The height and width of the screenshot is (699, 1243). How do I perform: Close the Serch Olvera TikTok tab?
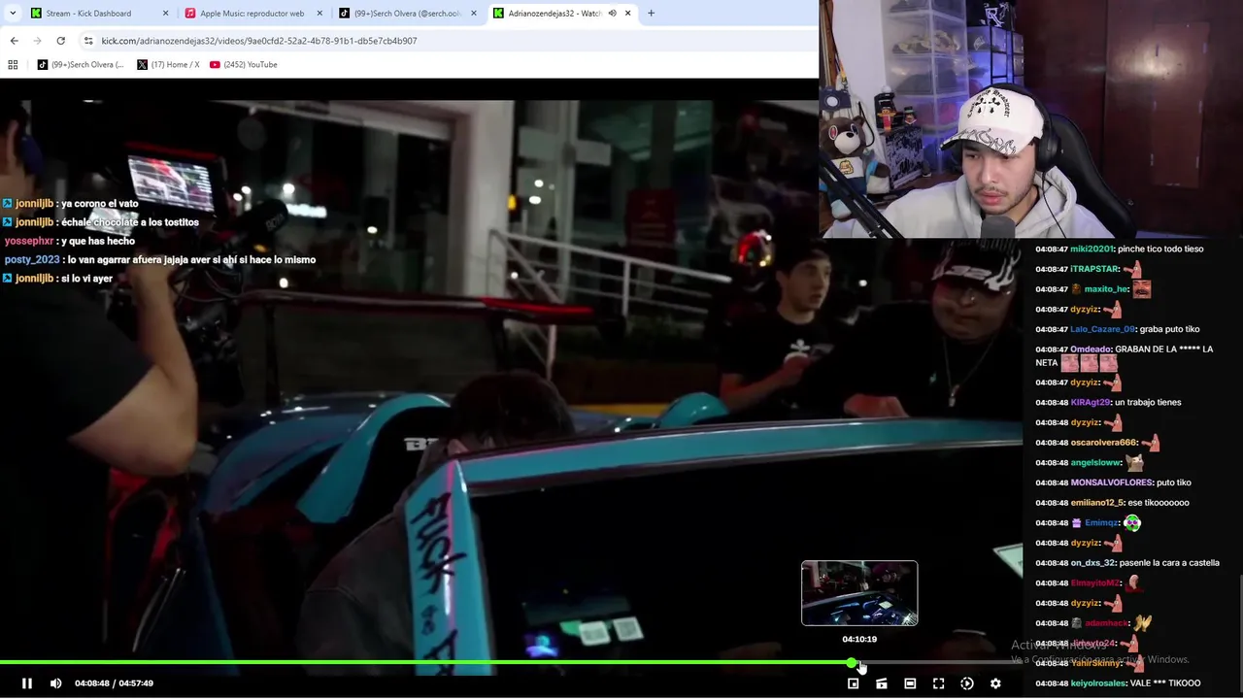(474, 14)
